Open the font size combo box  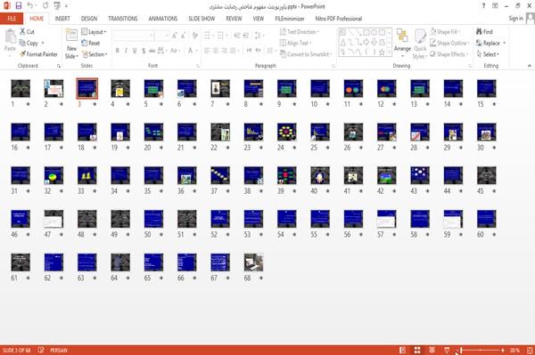(161, 36)
